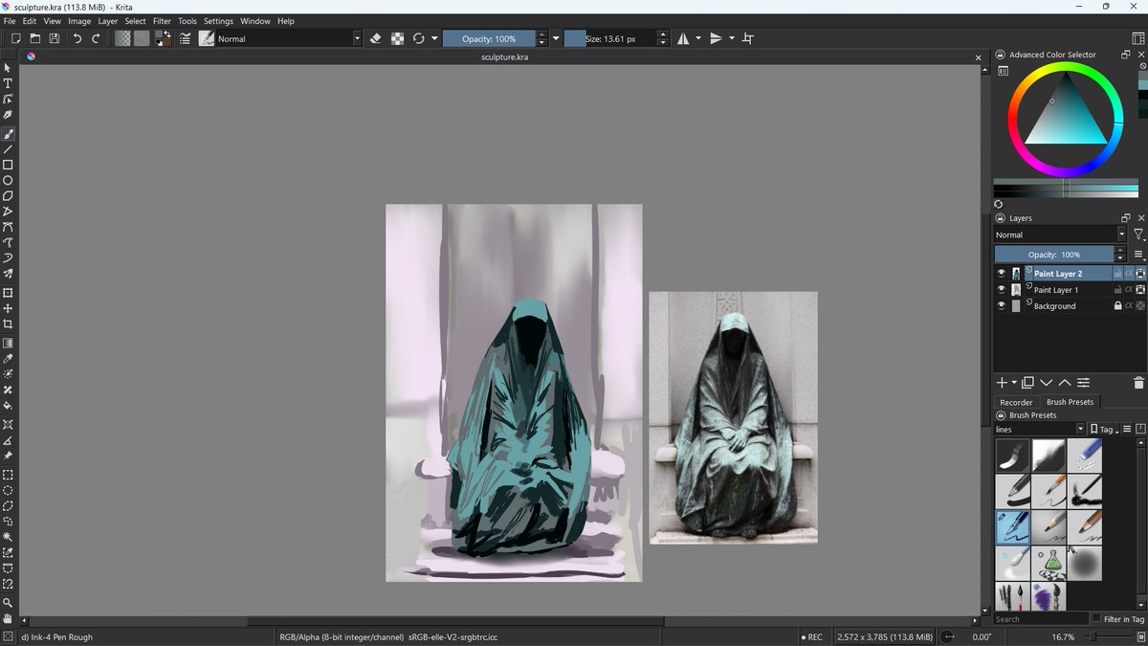
Task: Reload the original brush preset
Action: 418,38
